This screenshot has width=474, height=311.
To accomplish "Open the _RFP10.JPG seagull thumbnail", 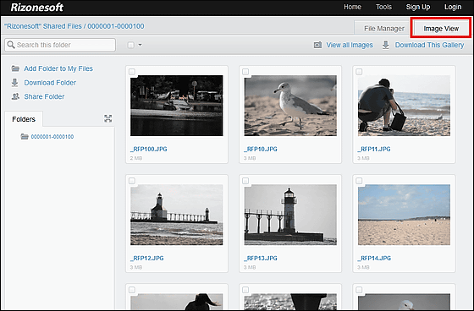I will tap(290, 106).
